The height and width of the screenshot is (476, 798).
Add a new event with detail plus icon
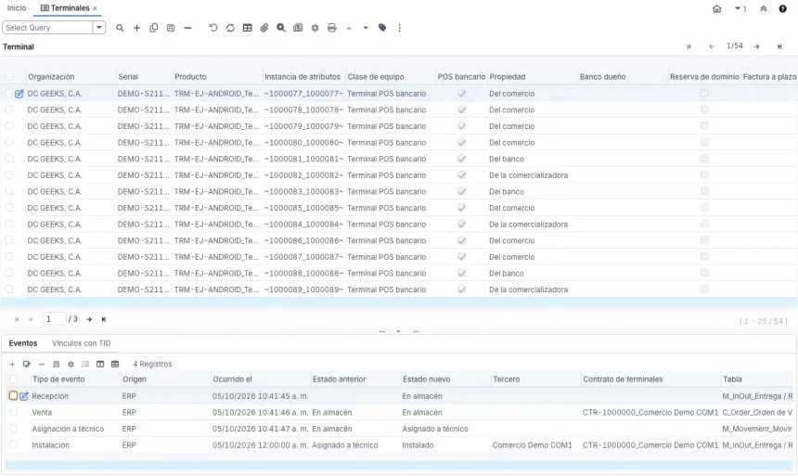pyautogui.click(x=12, y=364)
